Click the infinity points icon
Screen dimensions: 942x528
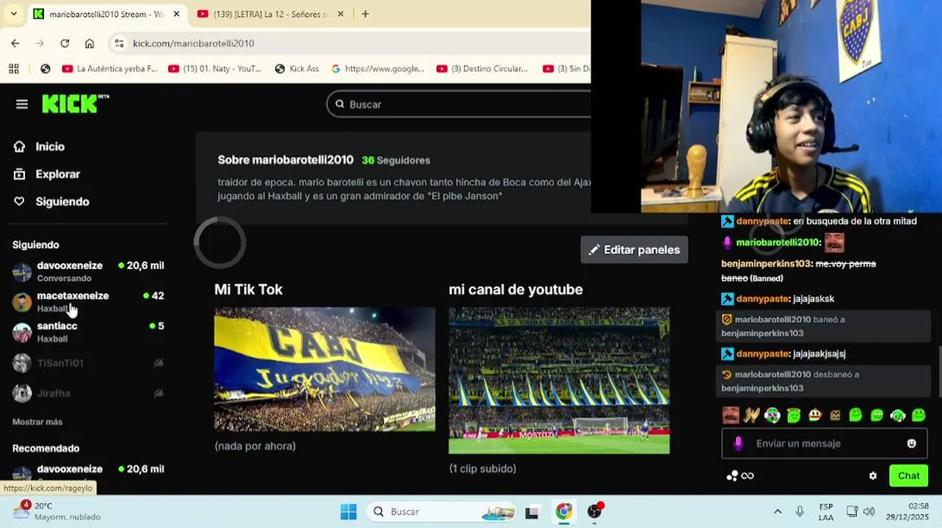pos(748,476)
